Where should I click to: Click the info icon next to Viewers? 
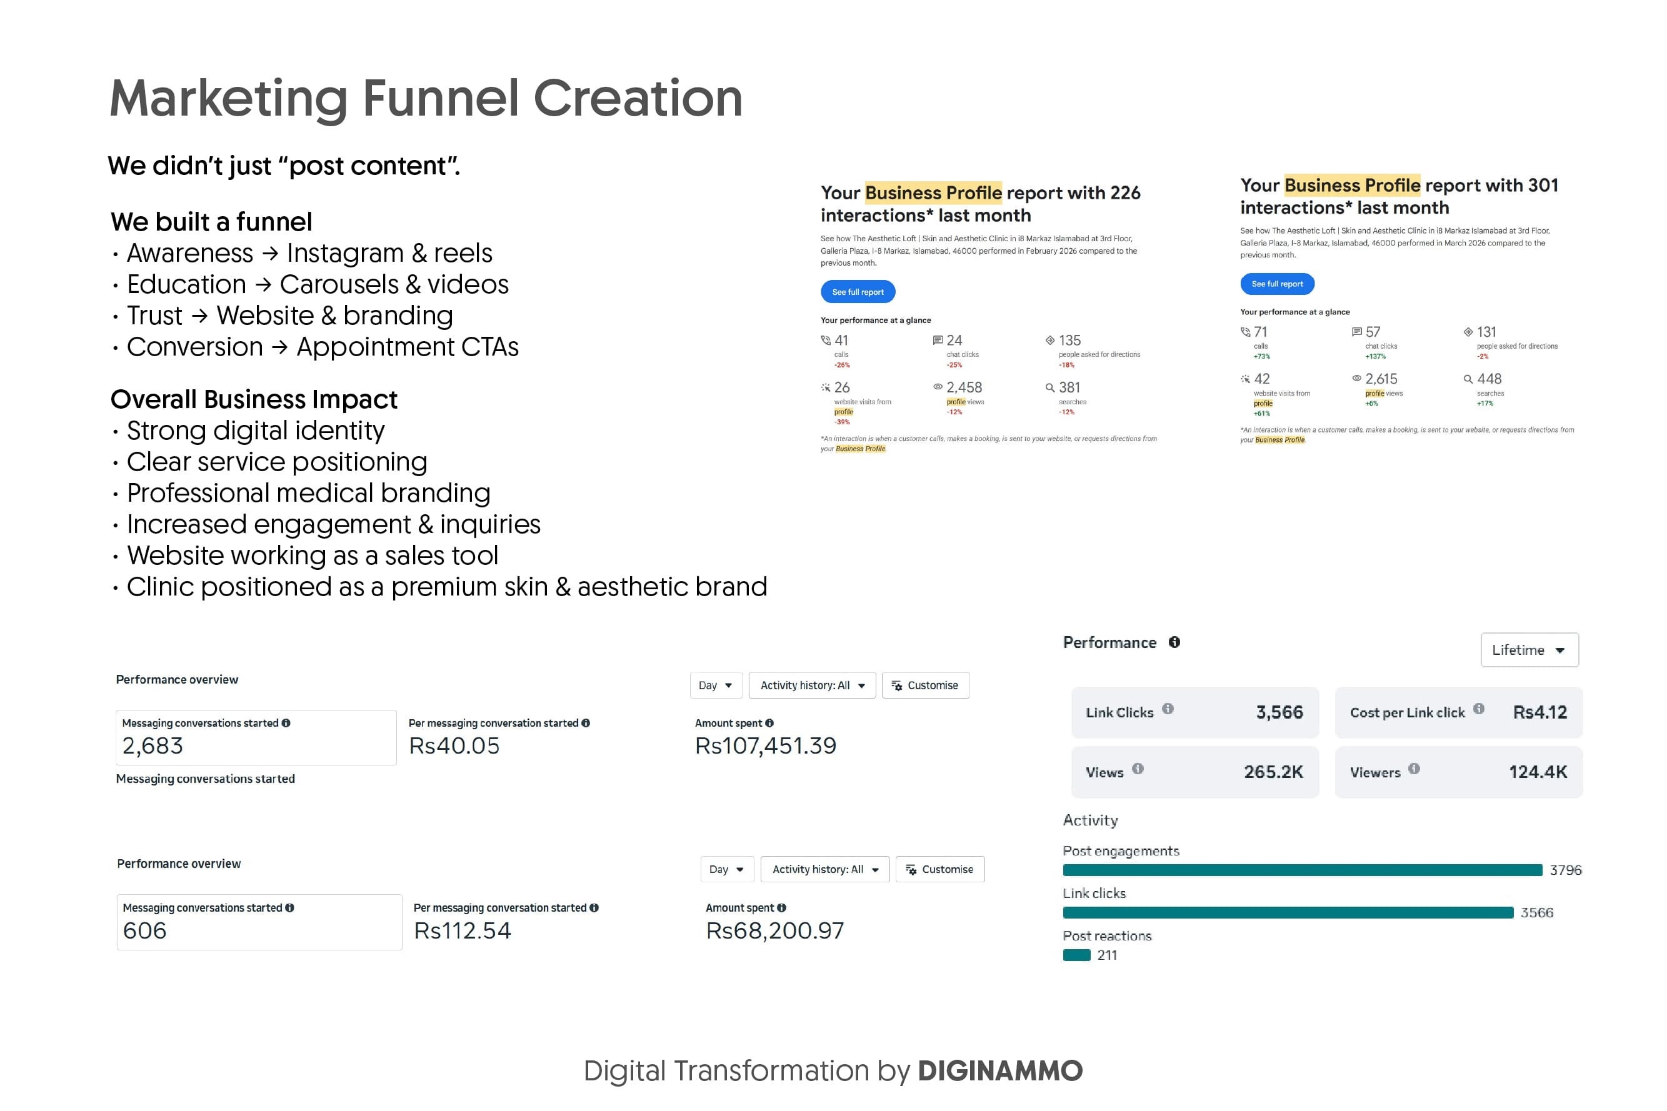(1414, 769)
